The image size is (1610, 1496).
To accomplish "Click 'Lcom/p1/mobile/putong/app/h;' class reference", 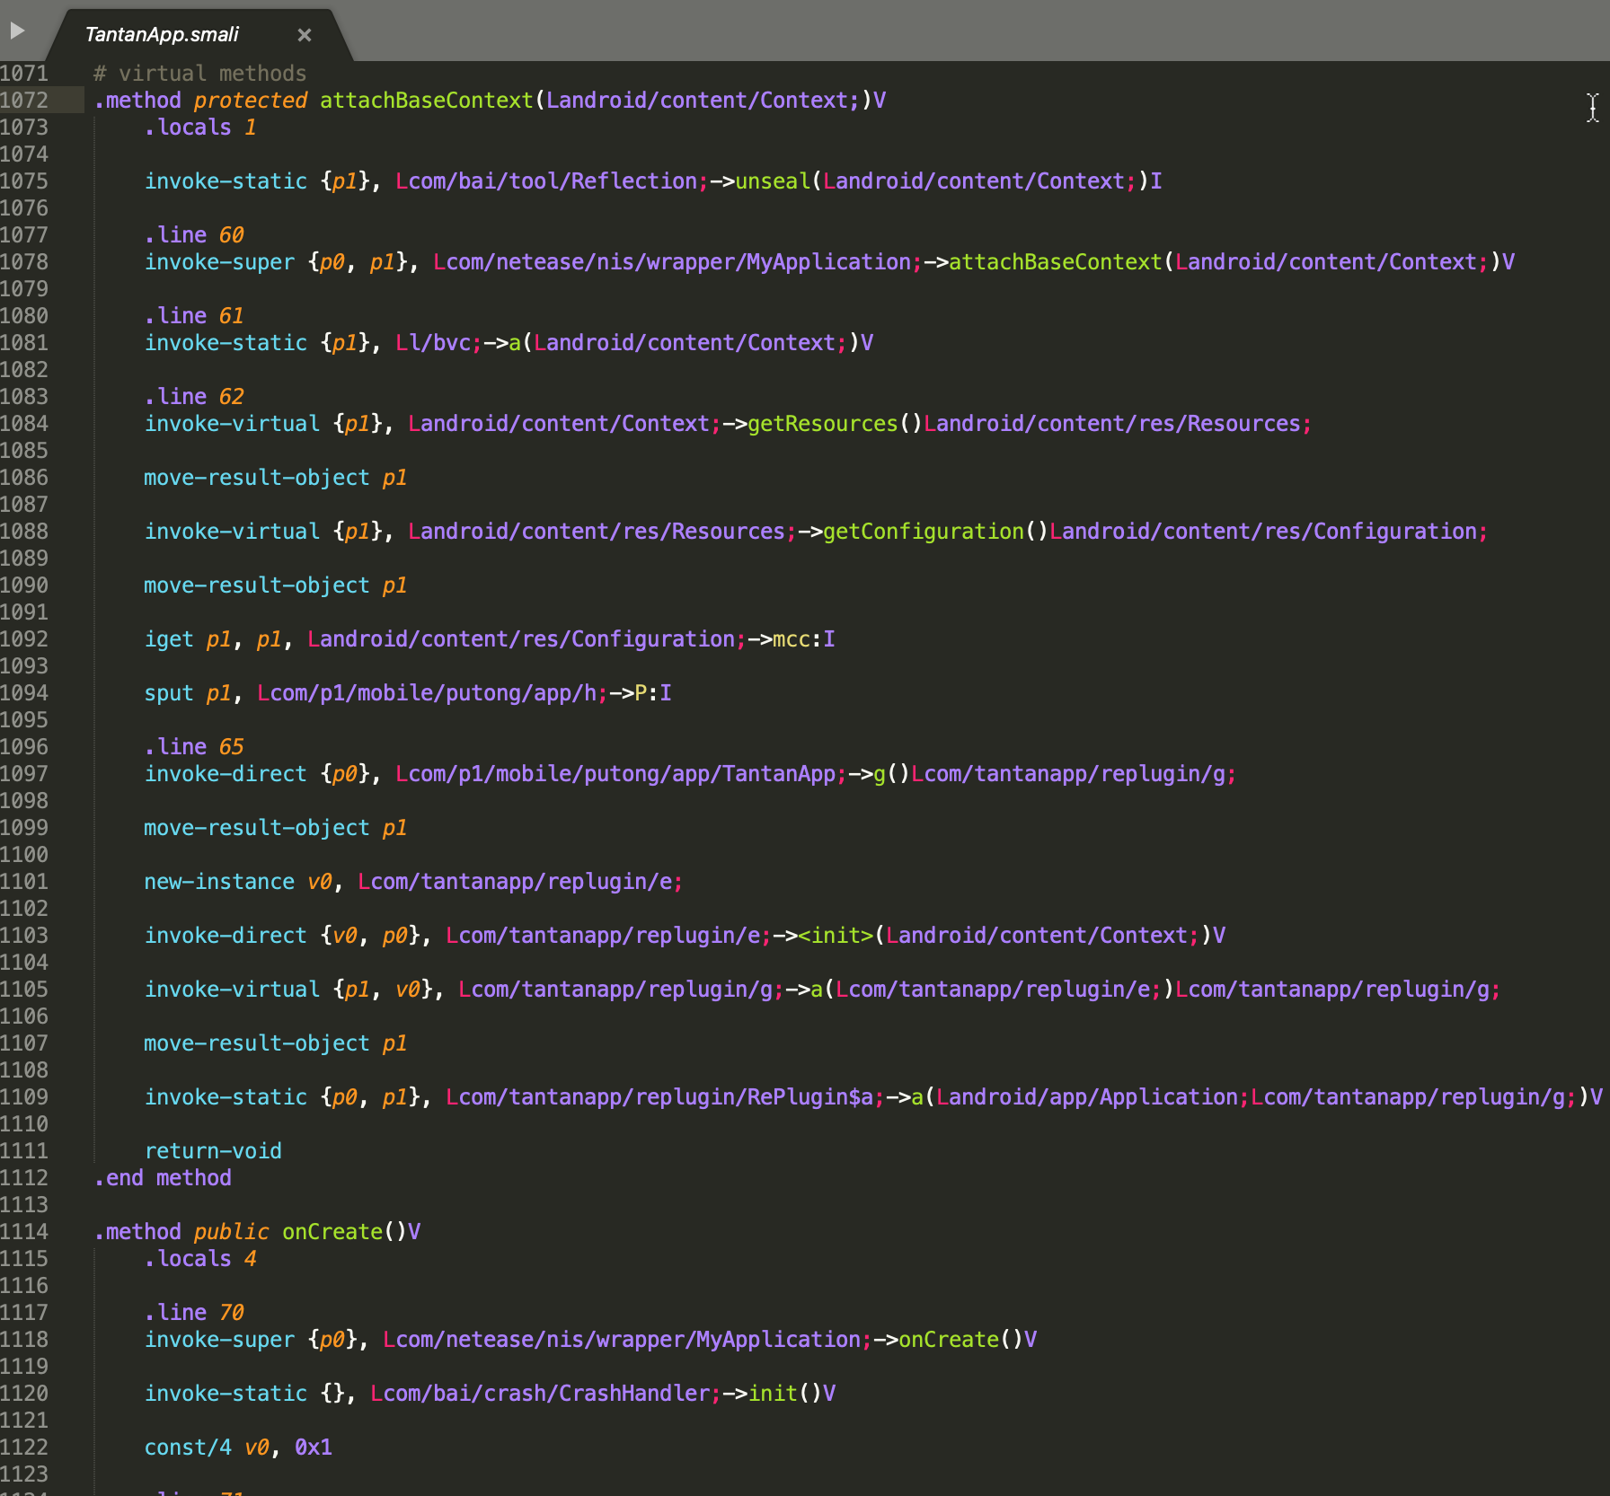I will point(433,692).
